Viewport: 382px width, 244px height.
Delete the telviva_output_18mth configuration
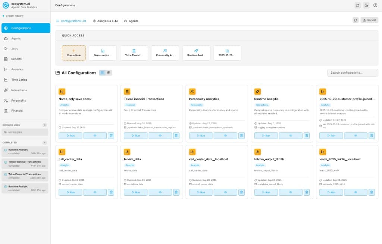[x=307, y=192]
